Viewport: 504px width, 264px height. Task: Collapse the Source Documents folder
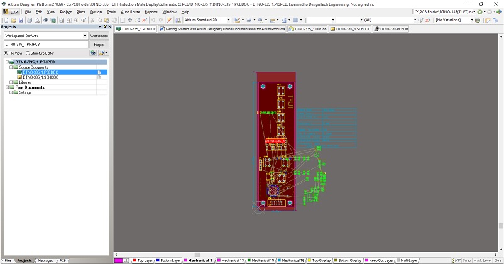coord(11,67)
